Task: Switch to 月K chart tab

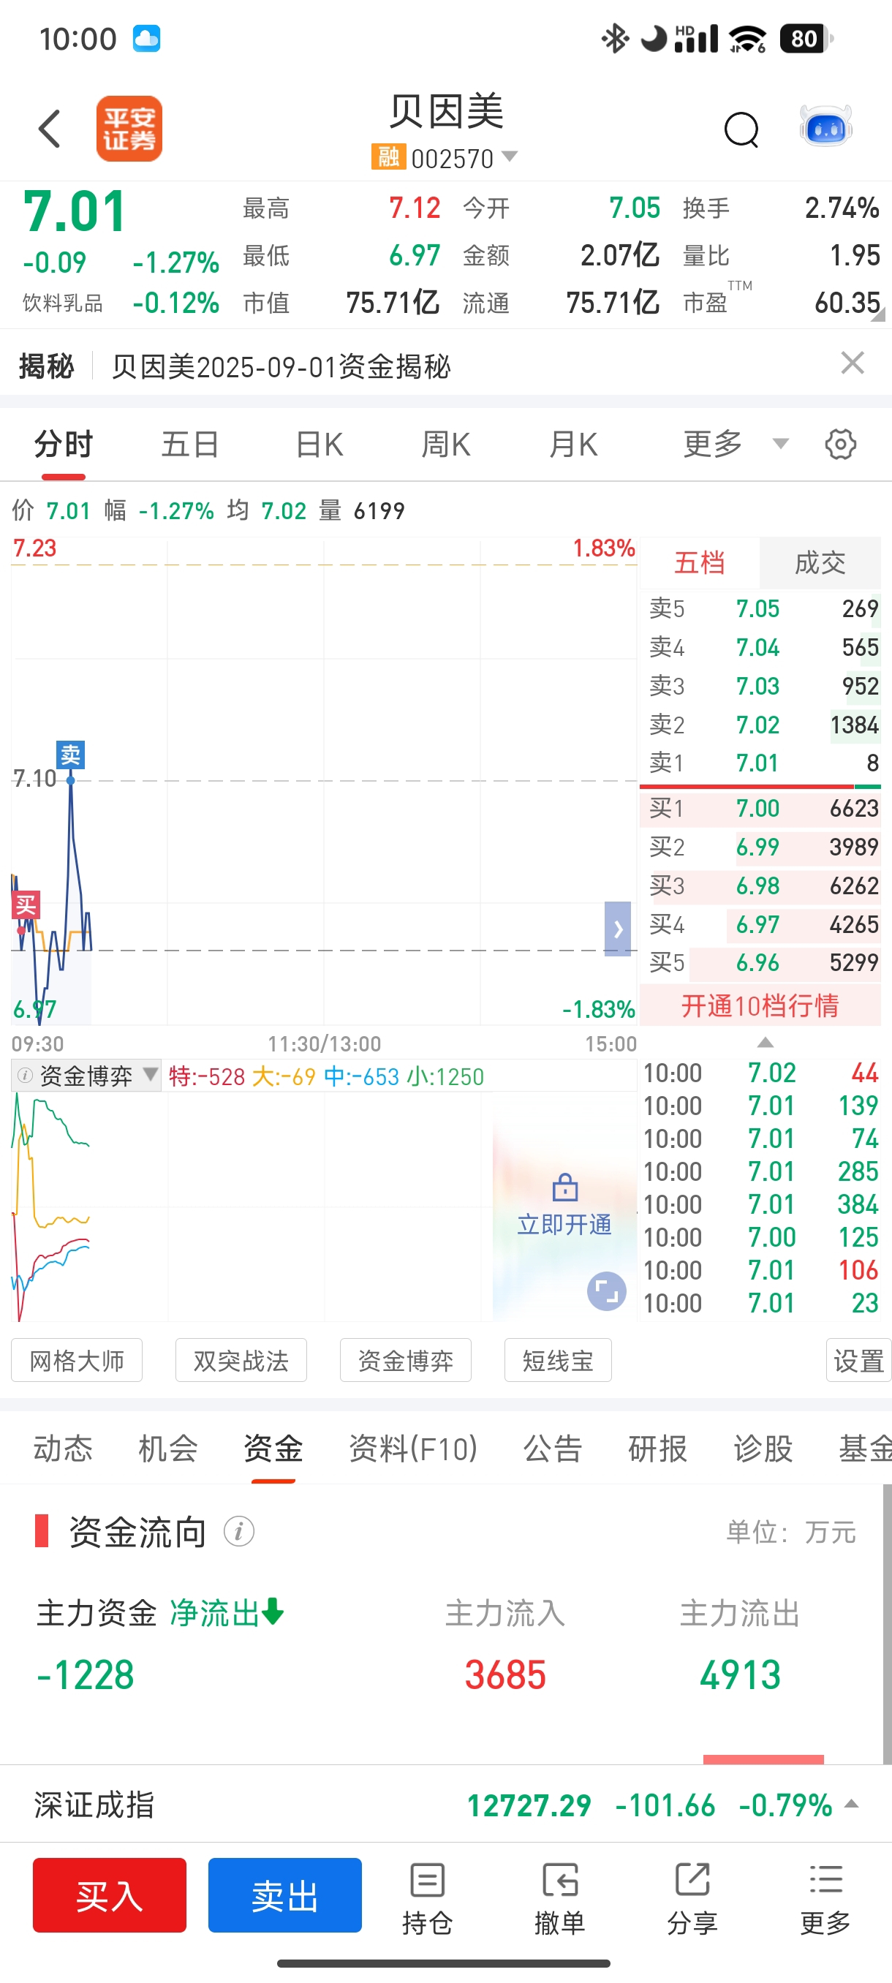Action: click(572, 444)
